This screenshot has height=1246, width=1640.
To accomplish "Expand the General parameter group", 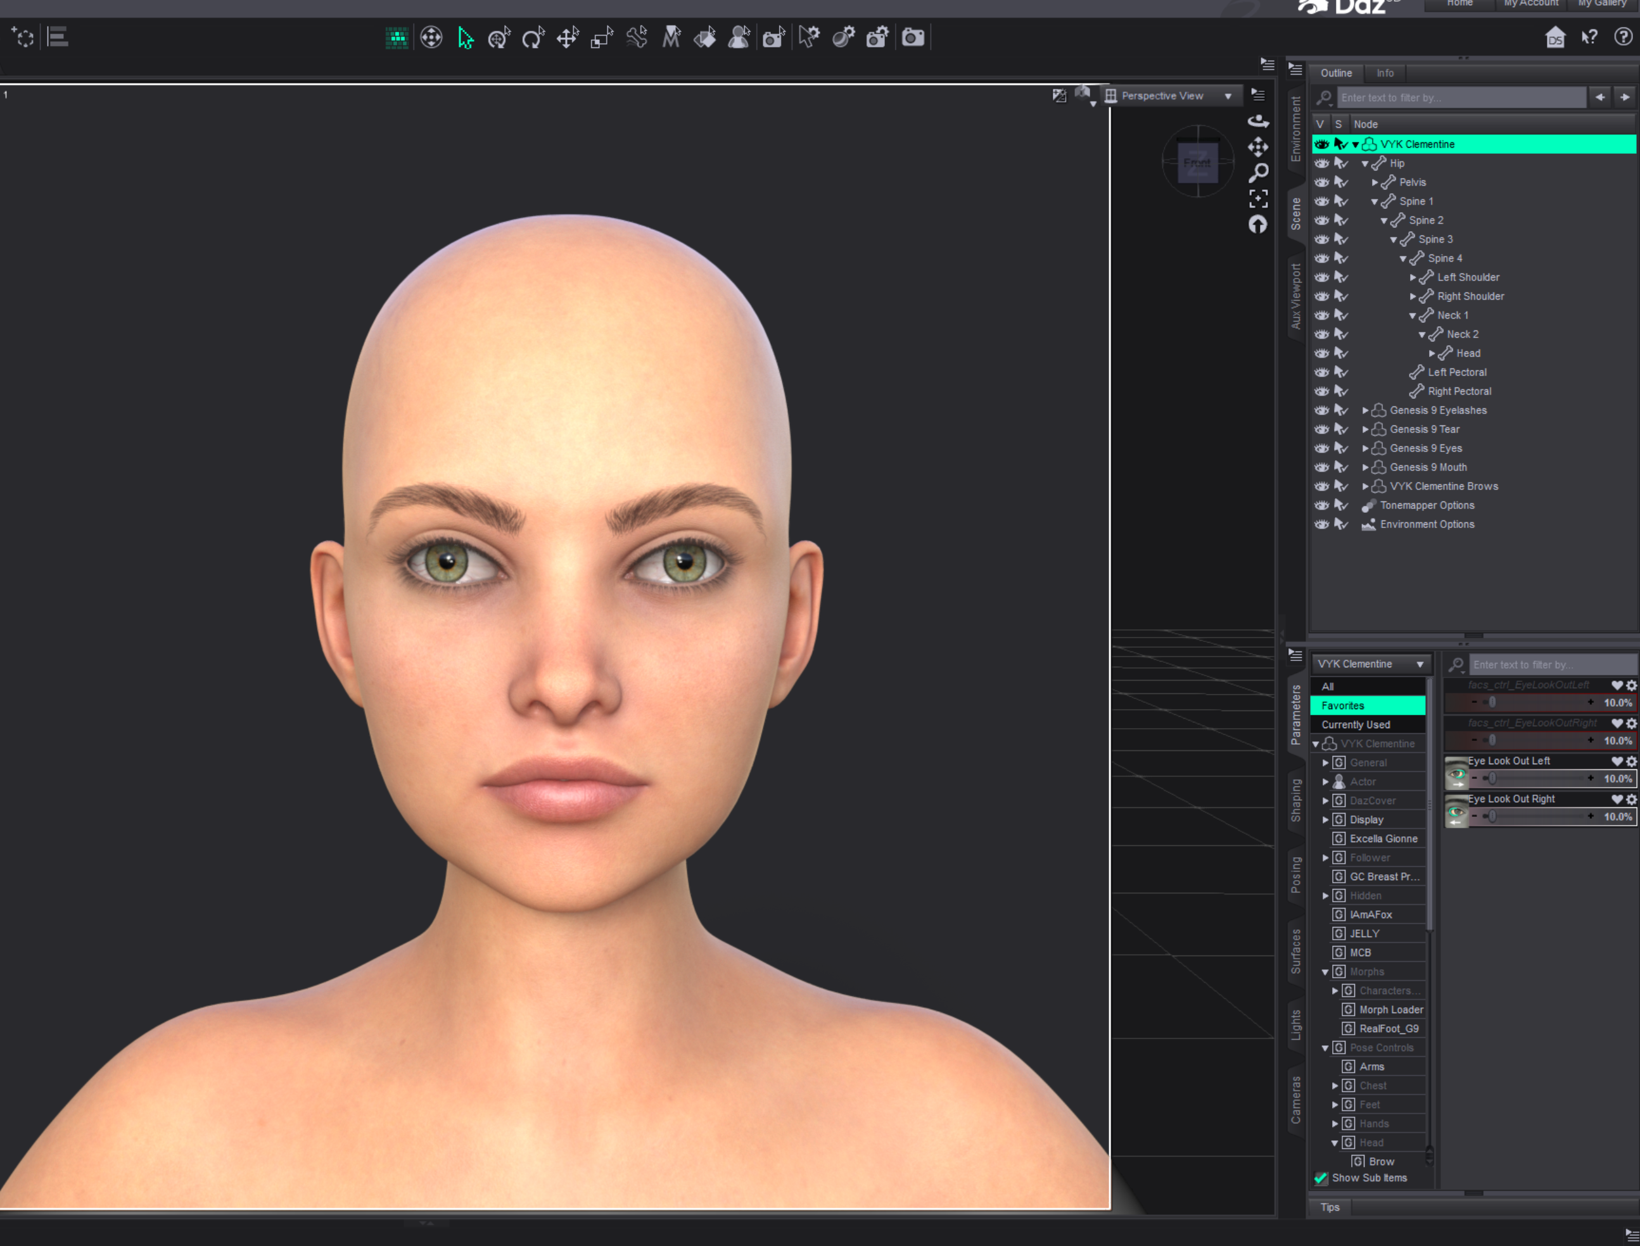I will (1325, 763).
